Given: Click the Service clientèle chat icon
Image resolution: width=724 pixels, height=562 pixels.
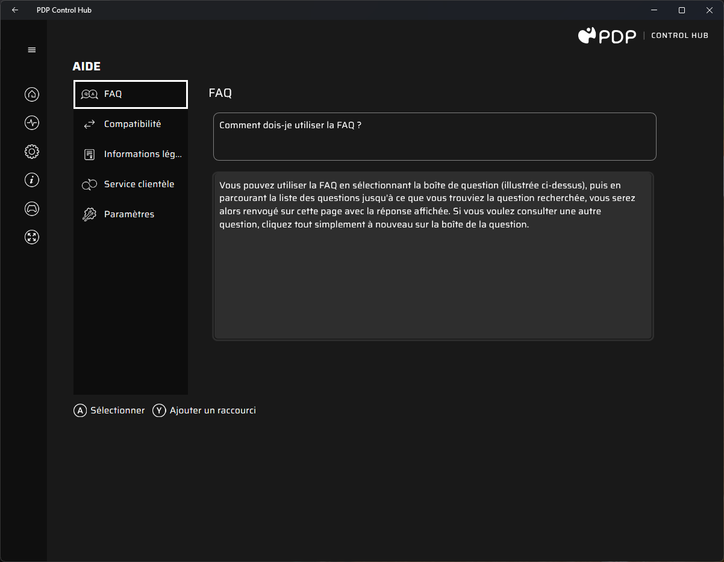Looking at the screenshot, I should tap(89, 185).
